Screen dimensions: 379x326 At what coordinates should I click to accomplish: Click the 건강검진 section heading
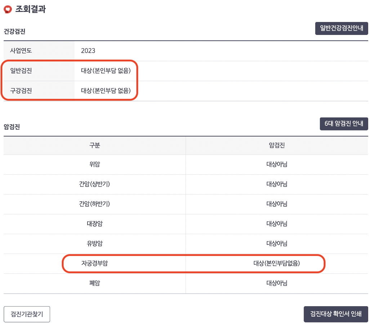12,32
